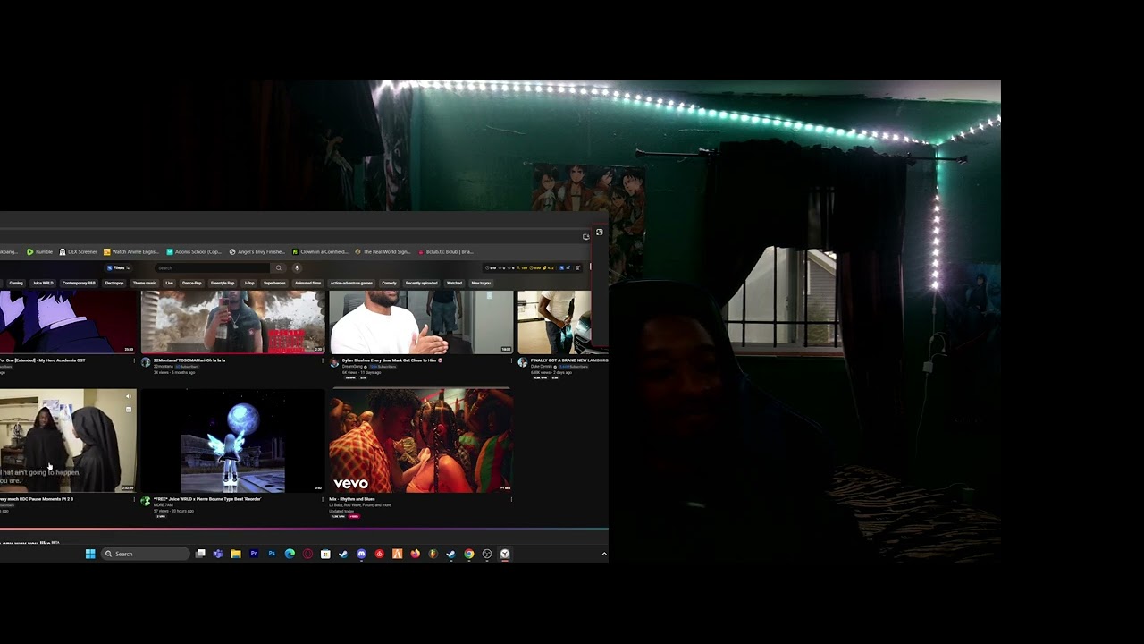Open Google Chrome from the taskbar
Viewport: 1144px width, 644px height.
click(x=468, y=554)
